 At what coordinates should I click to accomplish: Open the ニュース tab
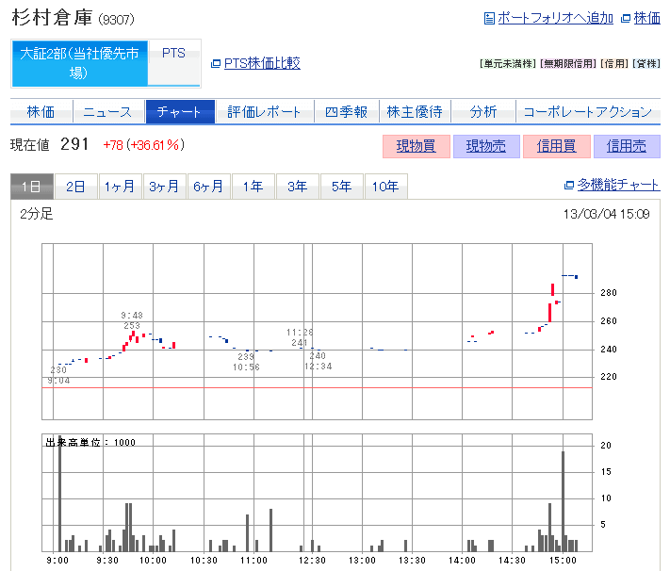click(107, 112)
